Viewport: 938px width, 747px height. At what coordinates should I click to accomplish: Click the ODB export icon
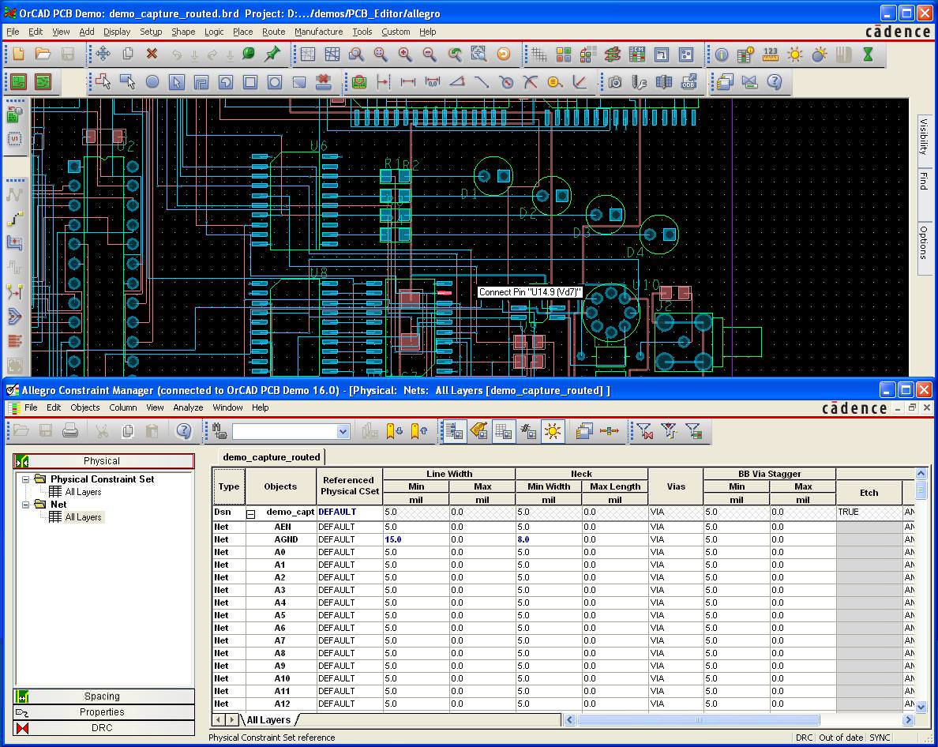pyautogui.click(x=688, y=82)
